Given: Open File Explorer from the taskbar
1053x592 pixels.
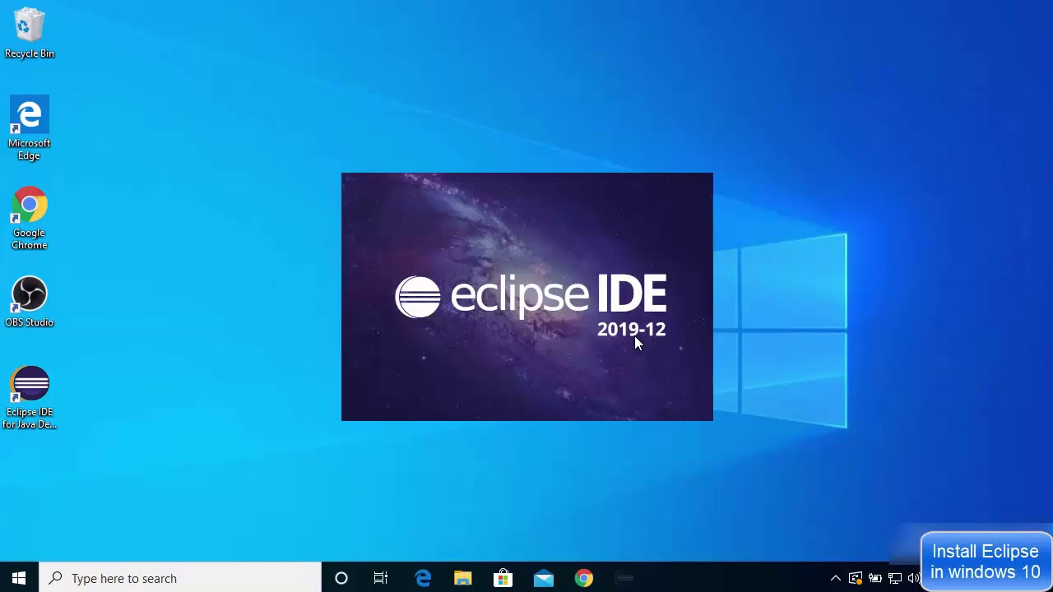Looking at the screenshot, I should click(x=463, y=578).
